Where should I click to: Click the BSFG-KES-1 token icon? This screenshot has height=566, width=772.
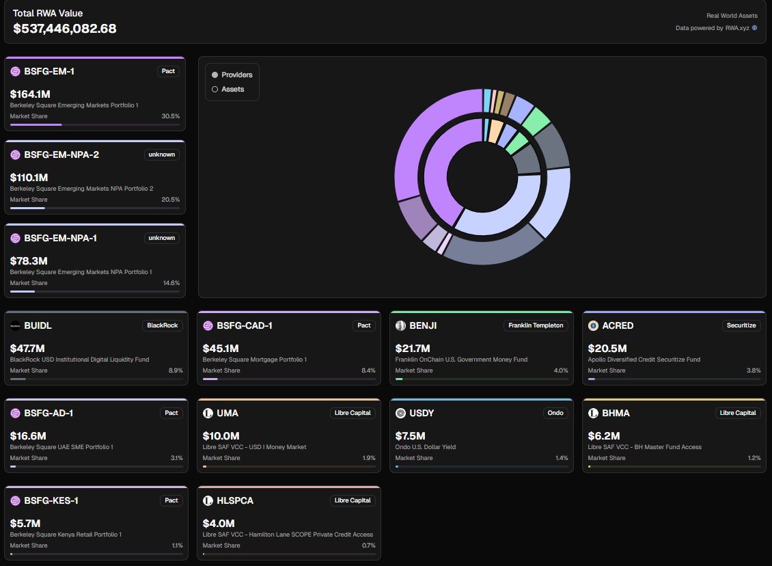(15, 500)
